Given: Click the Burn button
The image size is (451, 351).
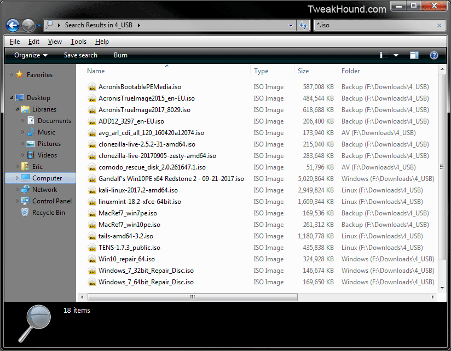Looking at the screenshot, I should pos(120,55).
